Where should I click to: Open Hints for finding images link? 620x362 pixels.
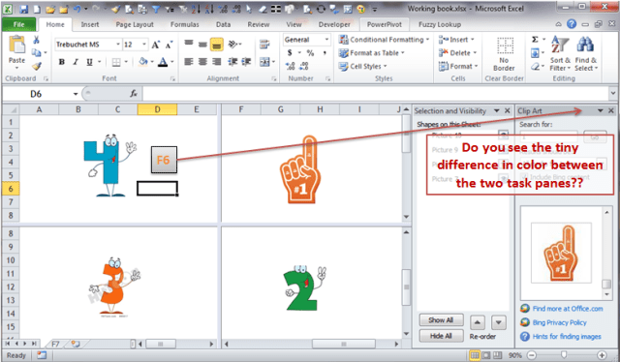tap(567, 336)
